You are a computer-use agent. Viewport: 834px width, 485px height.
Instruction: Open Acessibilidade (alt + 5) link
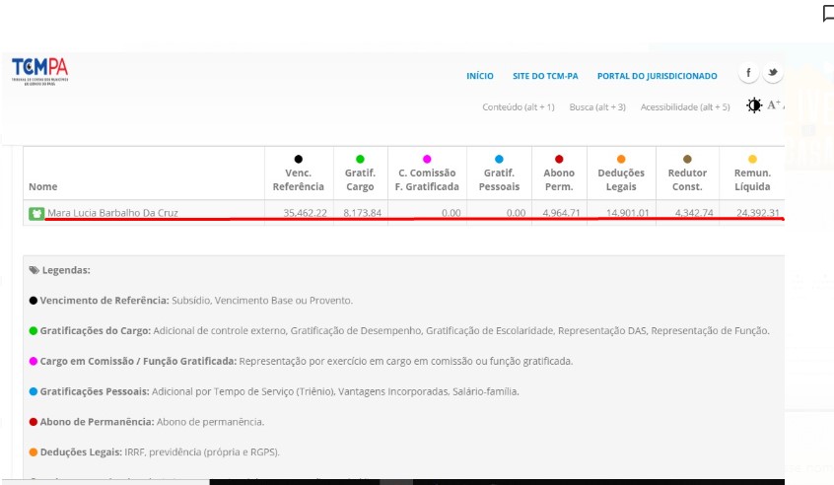click(x=684, y=106)
